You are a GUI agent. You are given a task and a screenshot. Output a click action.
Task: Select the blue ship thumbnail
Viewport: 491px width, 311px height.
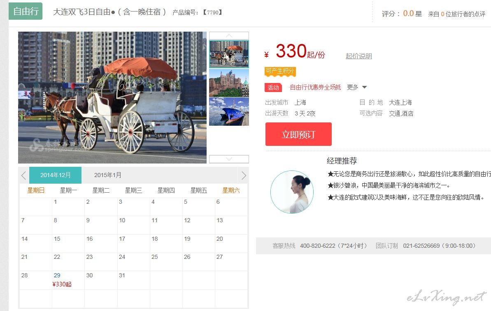[229, 112]
